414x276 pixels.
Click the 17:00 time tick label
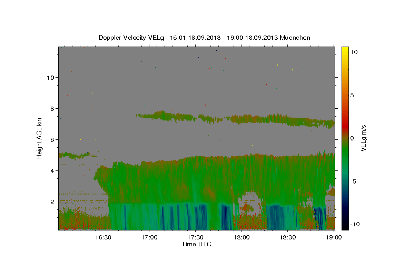pos(149,237)
